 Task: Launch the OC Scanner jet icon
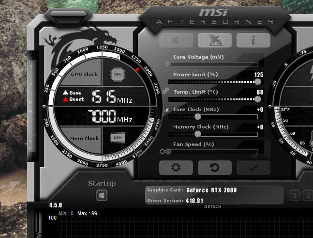[215, 40]
